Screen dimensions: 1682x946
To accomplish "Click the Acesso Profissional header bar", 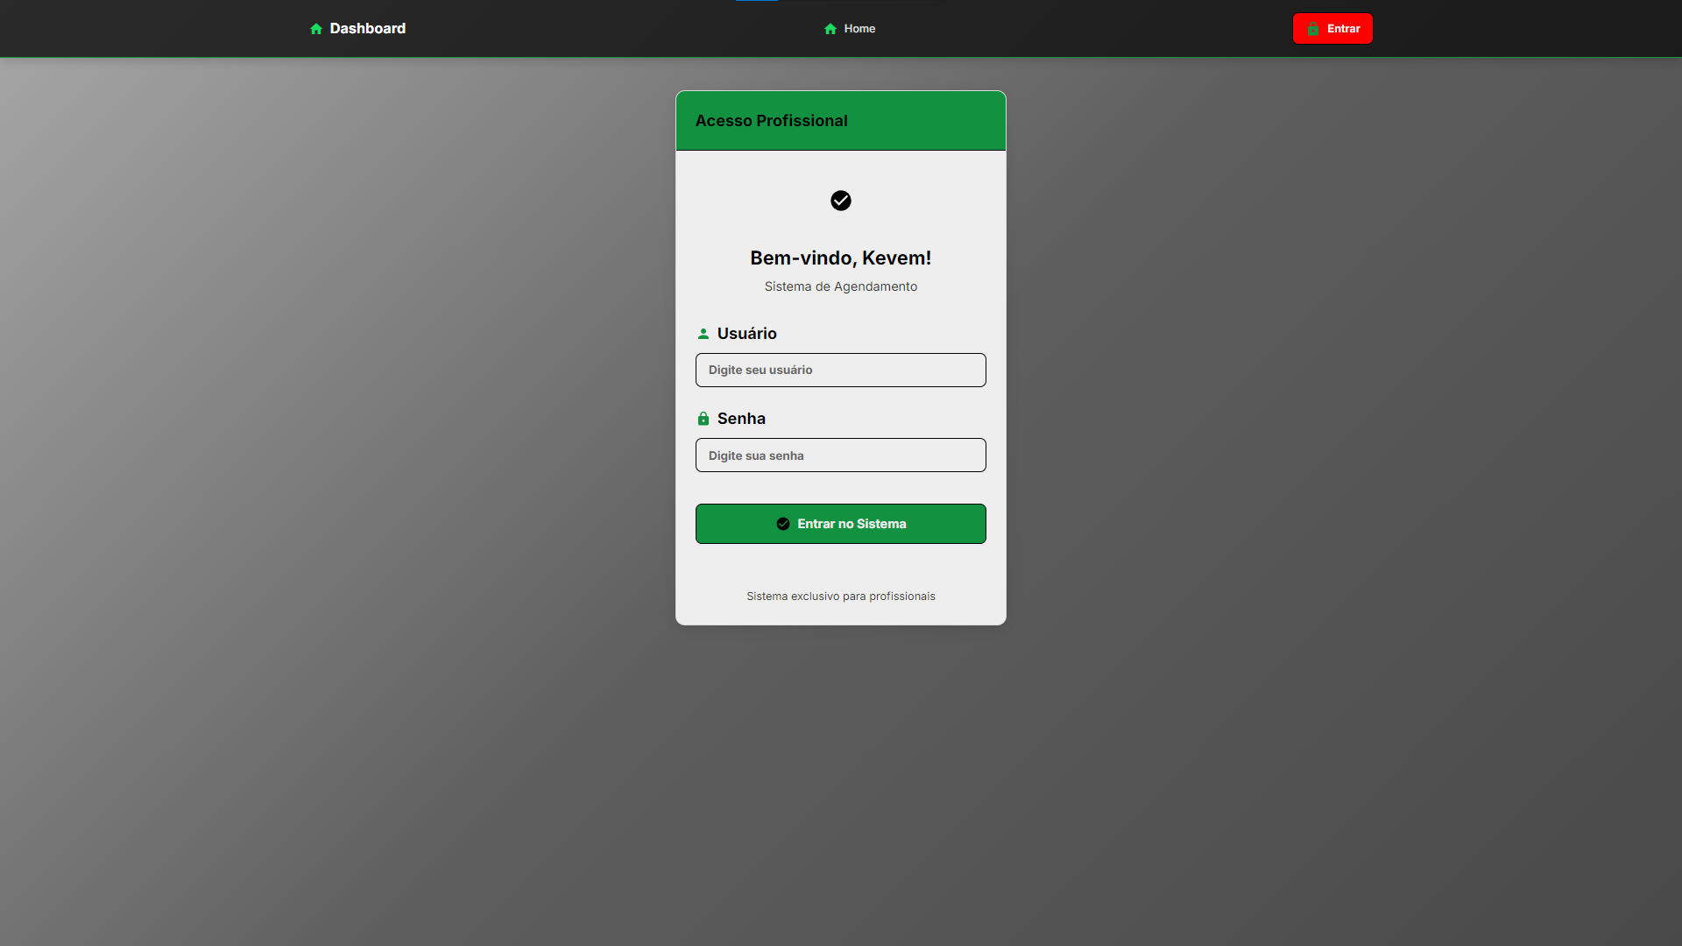I will (x=840, y=120).
